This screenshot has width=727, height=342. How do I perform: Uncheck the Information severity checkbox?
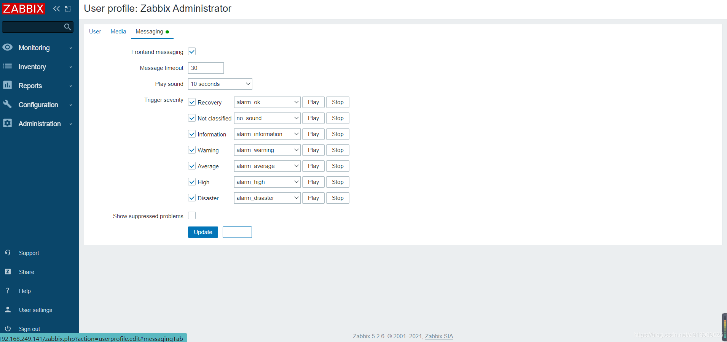pos(192,134)
